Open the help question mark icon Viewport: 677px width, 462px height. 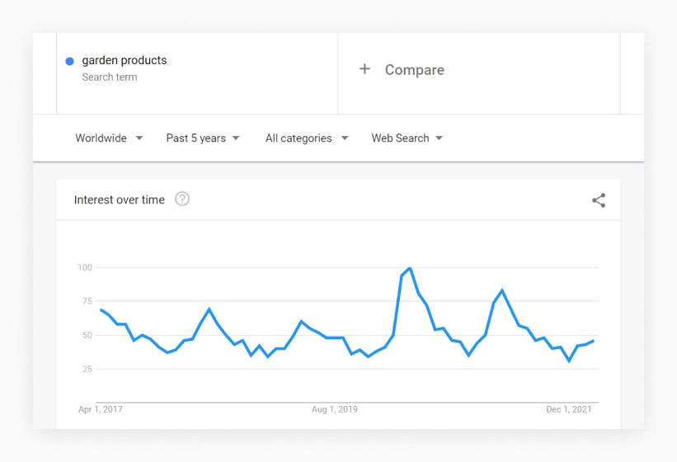(182, 198)
